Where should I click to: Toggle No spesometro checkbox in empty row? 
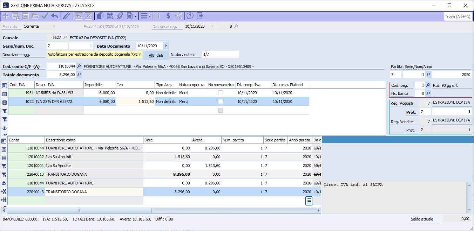pos(221,110)
